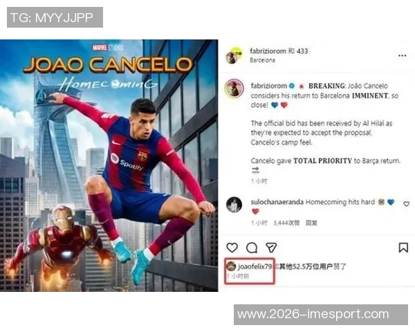Screen dimensions: 415x332
Task: Click the translation arrows icon under caption
Action: tap(255, 170)
